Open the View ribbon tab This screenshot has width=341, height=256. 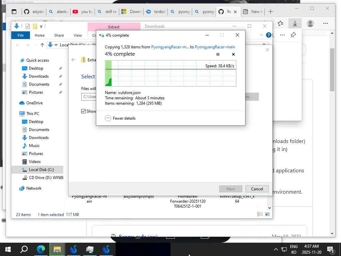(x=78, y=35)
